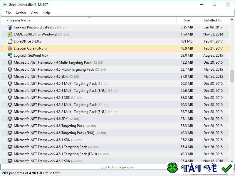Click the scrollbar up arrow
Screen dimensions: 235x176
[x=232, y=19]
